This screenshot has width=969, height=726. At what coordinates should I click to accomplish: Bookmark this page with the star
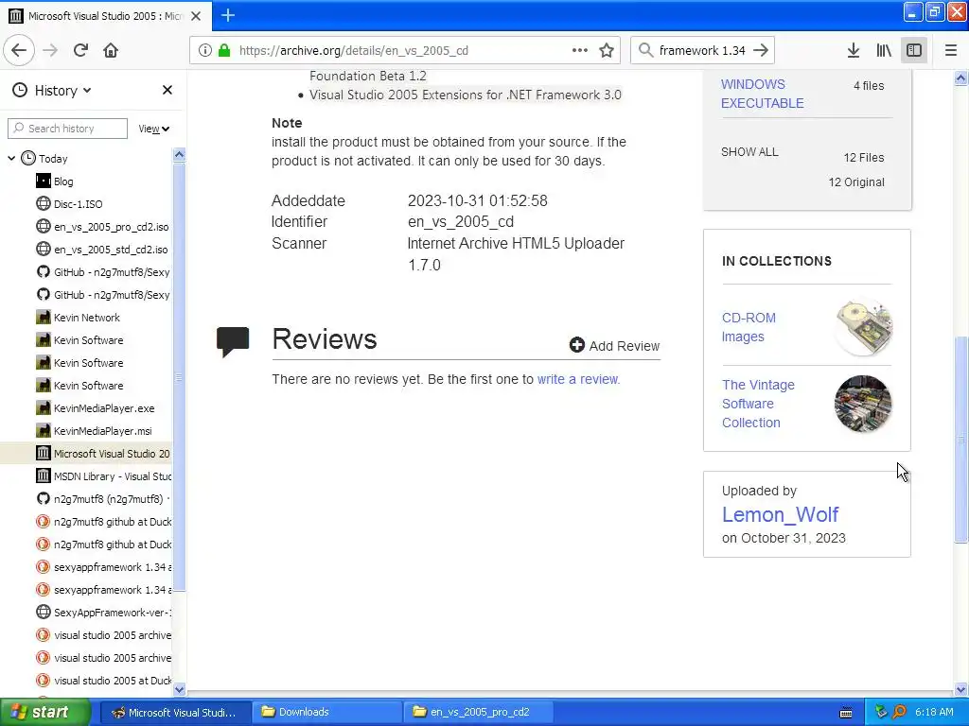[x=607, y=51]
